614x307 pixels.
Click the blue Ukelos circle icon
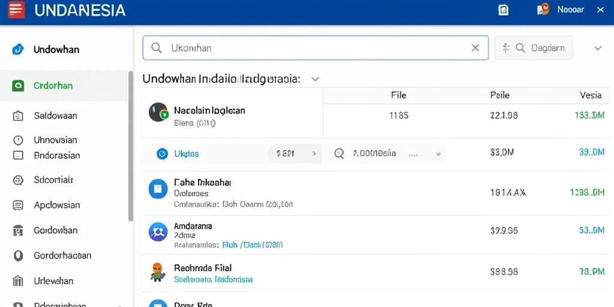pos(162,154)
